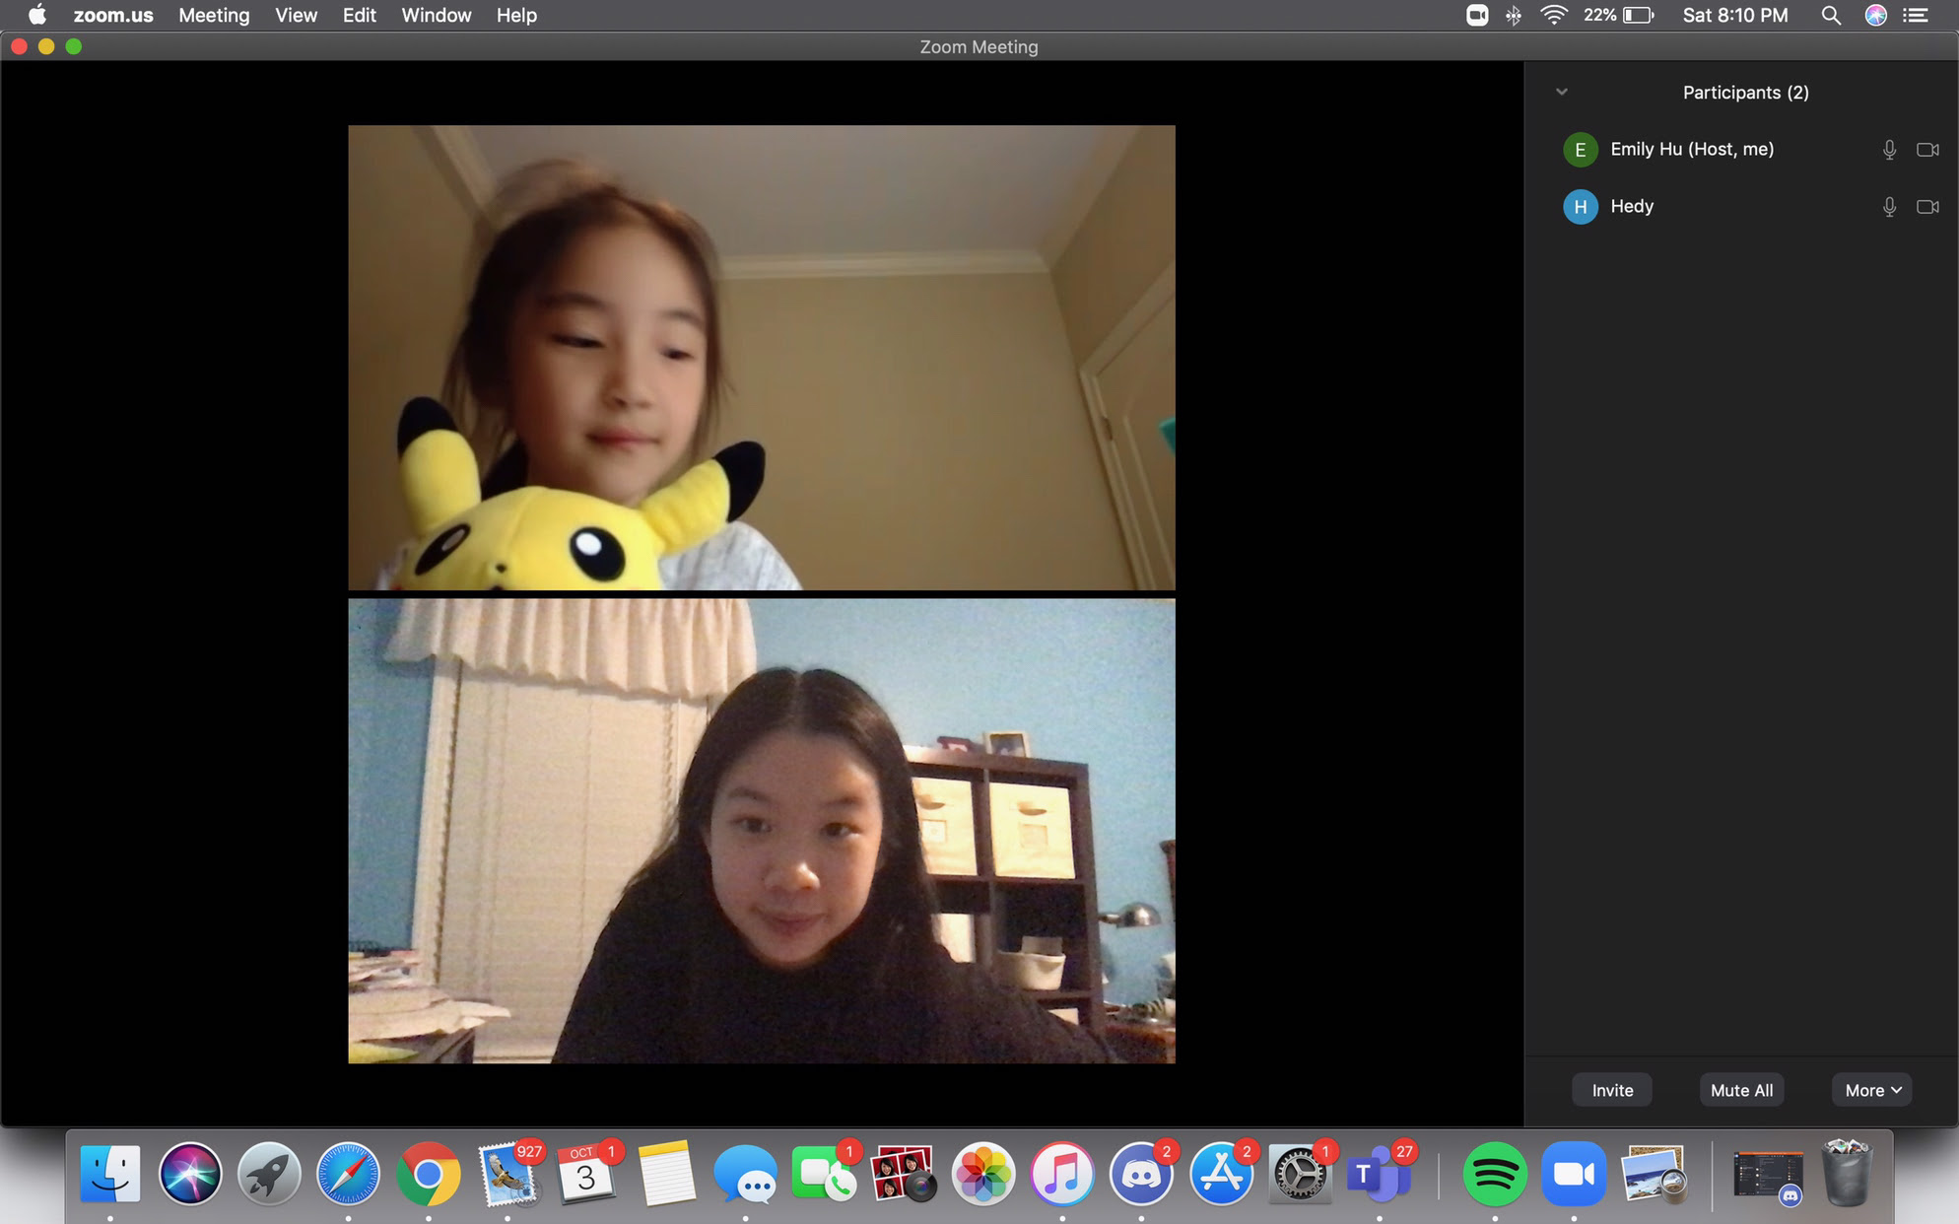Minimize Zoom Meeting window with yellow button

(46, 46)
